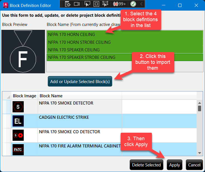Select NFPA 170 SPEAKER CEILING entry
Viewport: 205px width, 172px height.
tap(125, 50)
